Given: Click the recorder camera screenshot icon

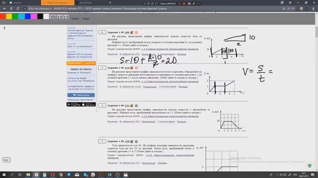Looking at the screenshot, I should click(x=189, y=3).
